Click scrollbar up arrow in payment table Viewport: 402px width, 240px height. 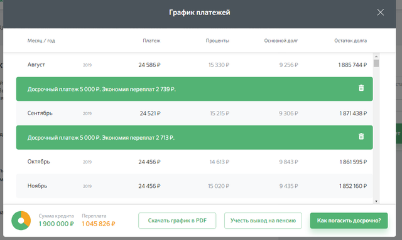pyautogui.click(x=376, y=56)
